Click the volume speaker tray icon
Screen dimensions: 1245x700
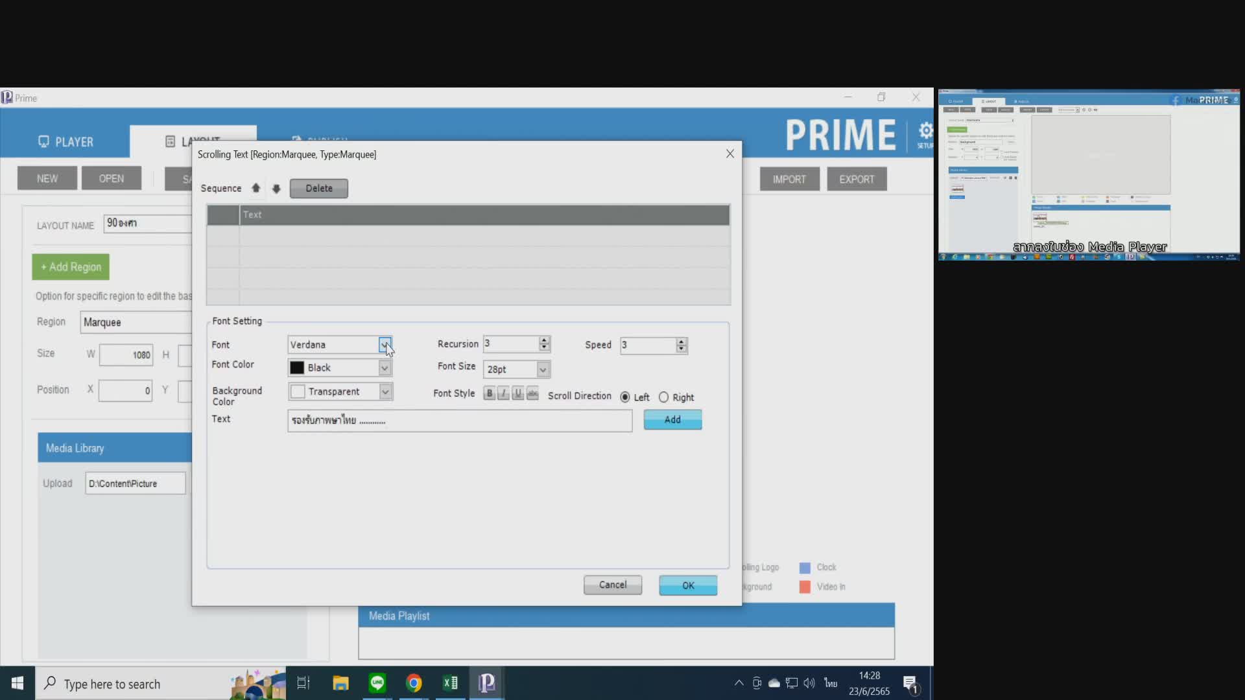(809, 683)
